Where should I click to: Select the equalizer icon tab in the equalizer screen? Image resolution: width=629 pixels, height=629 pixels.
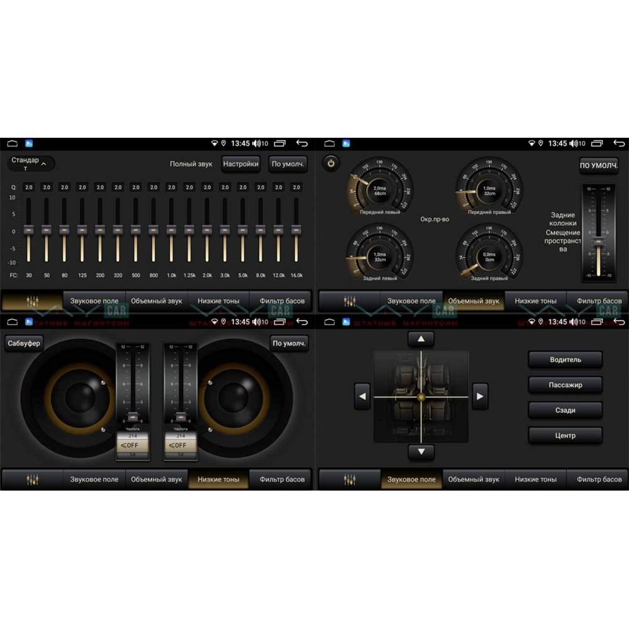33,301
